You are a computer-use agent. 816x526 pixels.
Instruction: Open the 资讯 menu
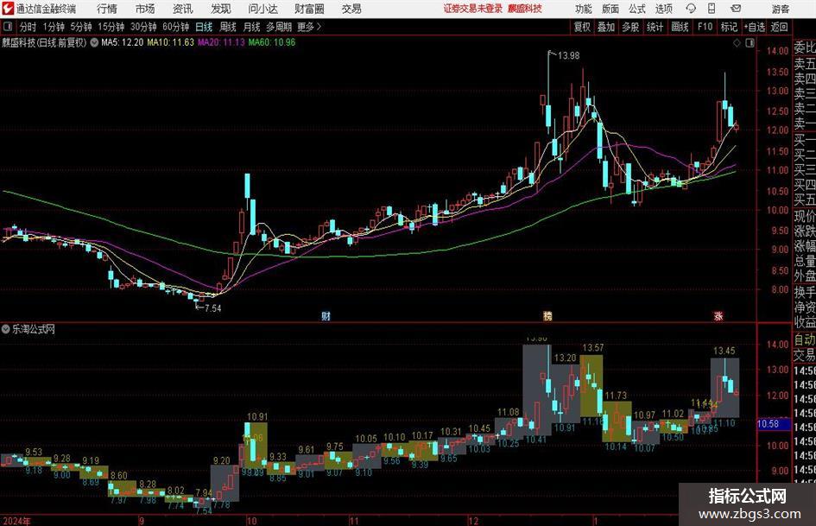pos(183,9)
